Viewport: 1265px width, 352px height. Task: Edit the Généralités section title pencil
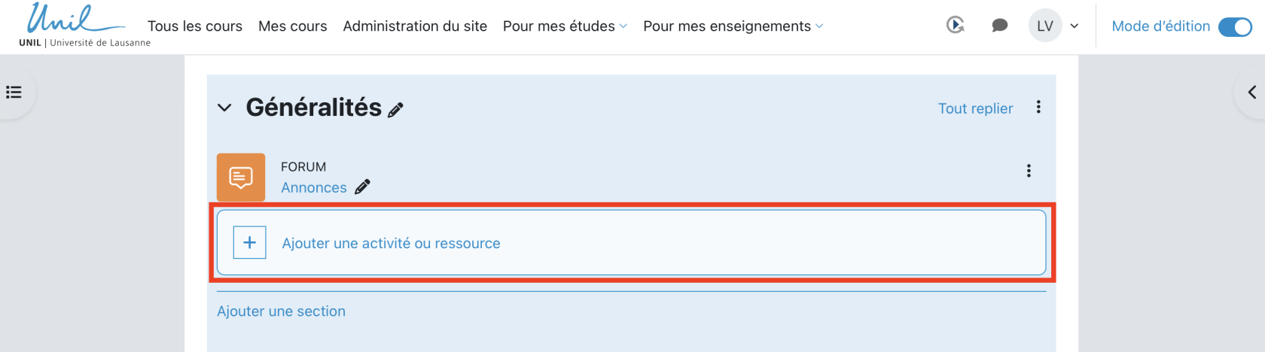point(395,110)
